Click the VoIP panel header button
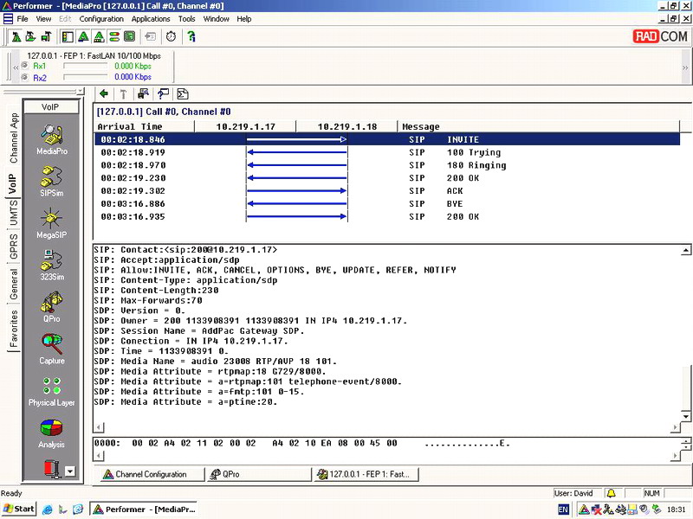Screen dimensions: 693x519 (x=51, y=106)
